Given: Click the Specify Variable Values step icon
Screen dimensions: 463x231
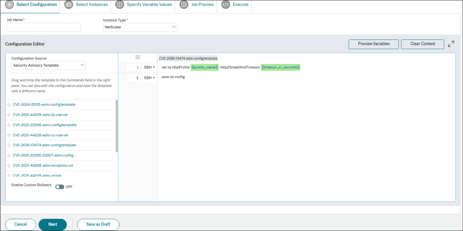Looking at the screenshot, I should tap(120, 5).
